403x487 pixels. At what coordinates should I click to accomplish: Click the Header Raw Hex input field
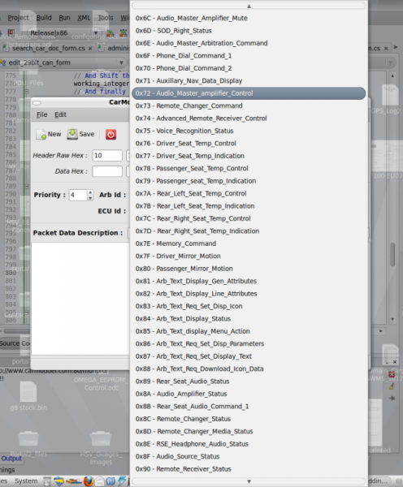107,155
